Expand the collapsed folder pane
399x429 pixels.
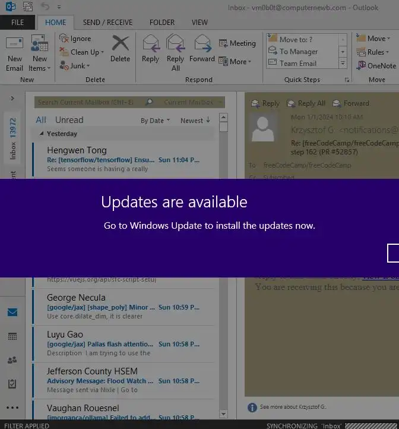click(x=12, y=98)
